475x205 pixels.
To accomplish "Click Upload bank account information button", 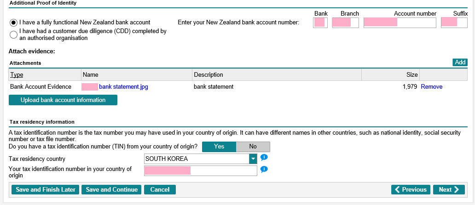I will tap(63, 100).
